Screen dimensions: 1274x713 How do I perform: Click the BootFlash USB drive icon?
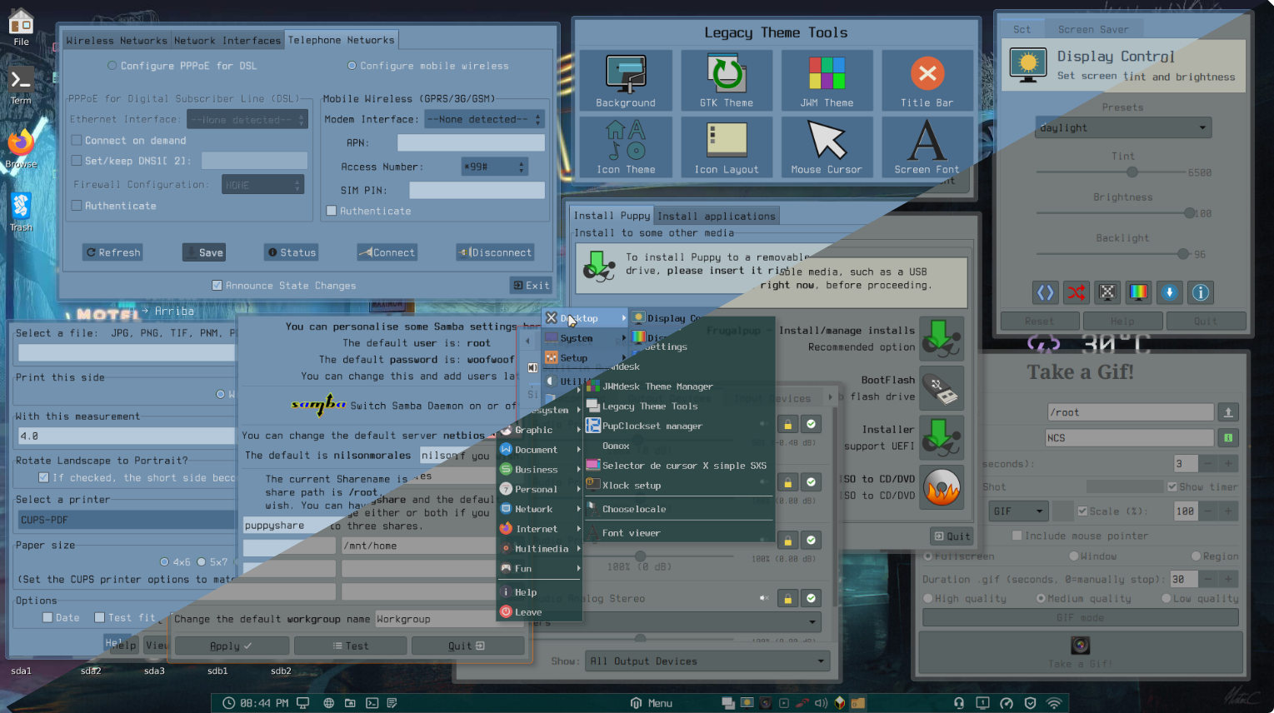pos(942,388)
